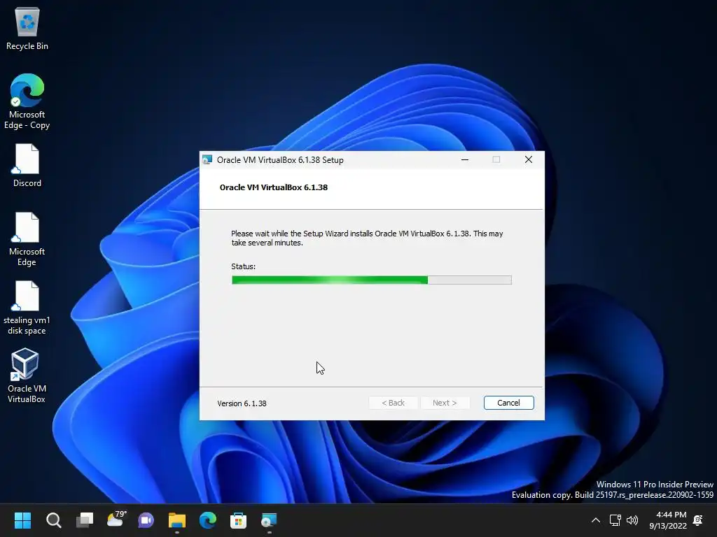
Task: Open network status tray icon
Action: click(615, 520)
